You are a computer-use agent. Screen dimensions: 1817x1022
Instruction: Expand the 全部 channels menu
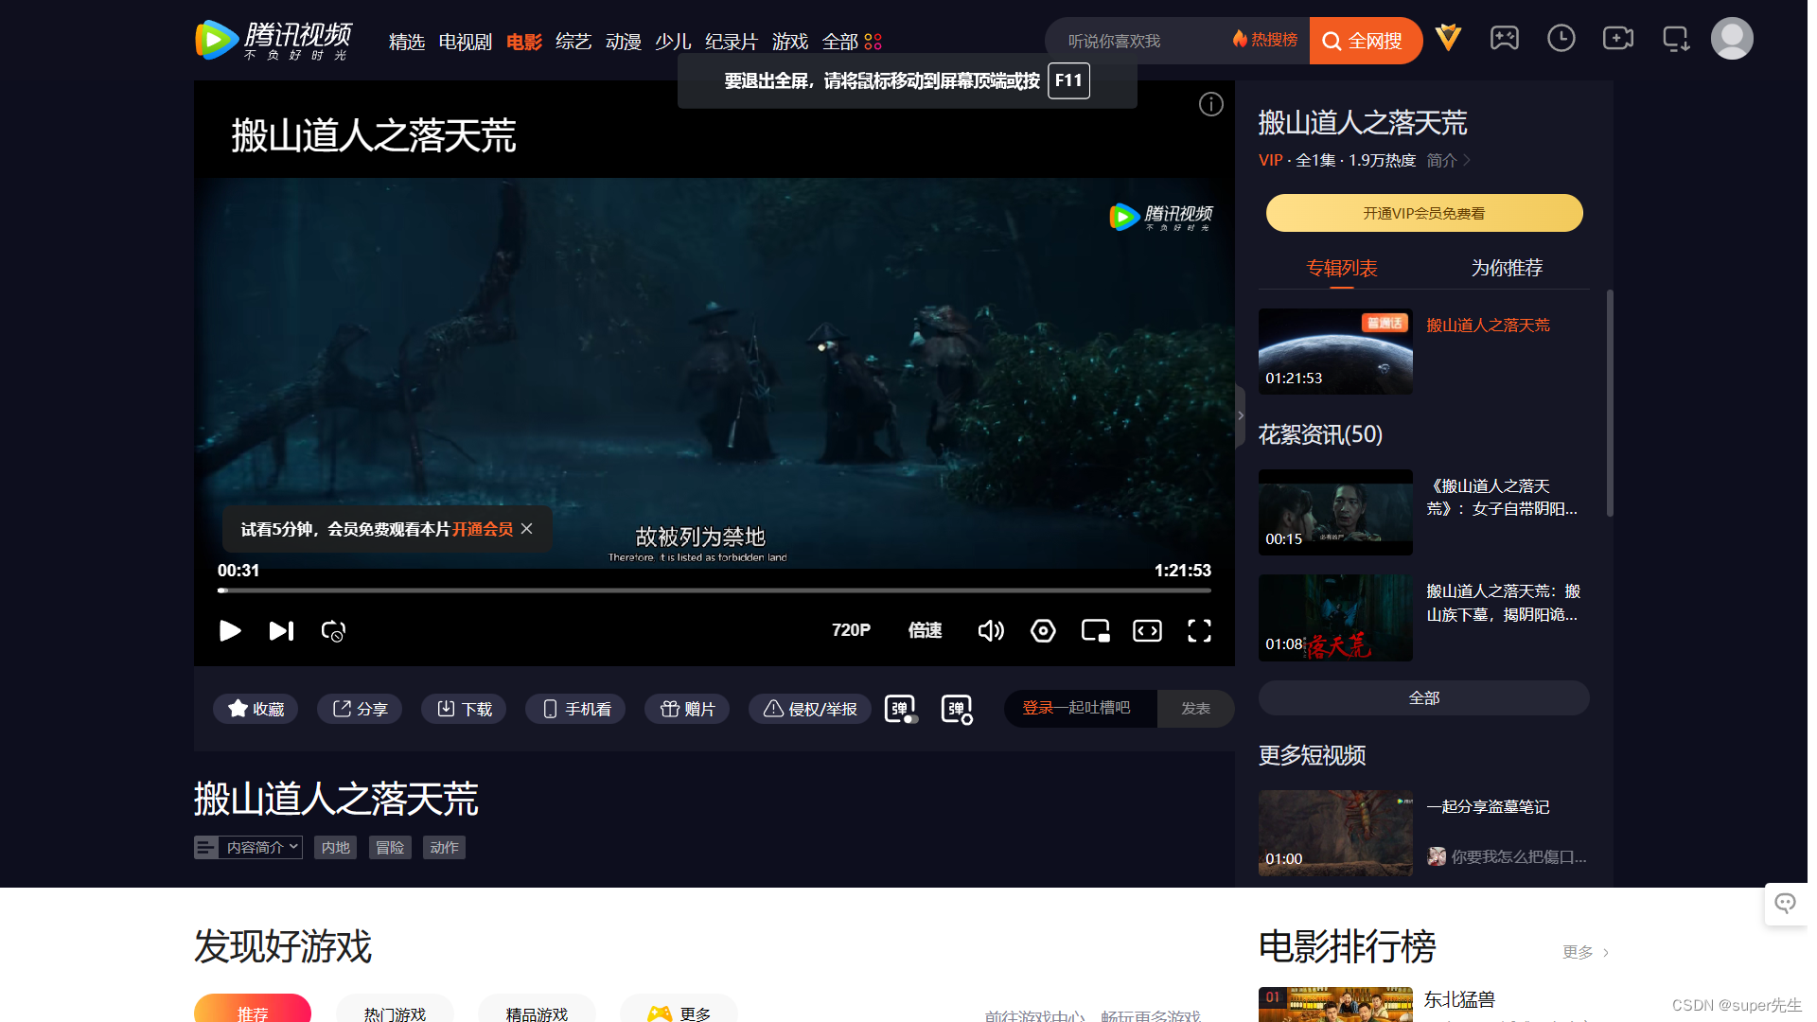point(852,42)
